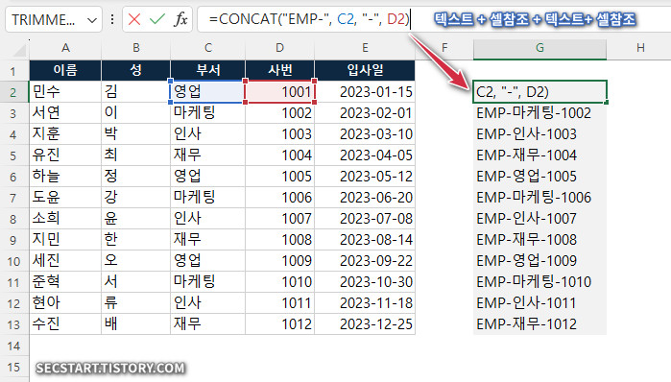The width and height of the screenshot is (671, 382).
Task: Select cell containing 민수
Action: click(x=65, y=91)
